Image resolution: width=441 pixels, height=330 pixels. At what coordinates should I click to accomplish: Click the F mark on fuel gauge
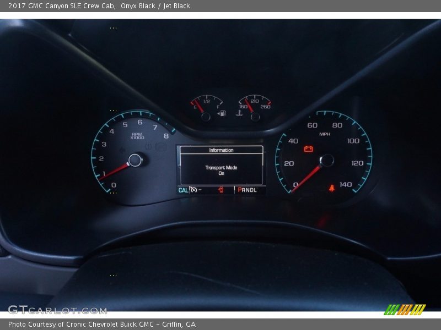[x=218, y=107]
